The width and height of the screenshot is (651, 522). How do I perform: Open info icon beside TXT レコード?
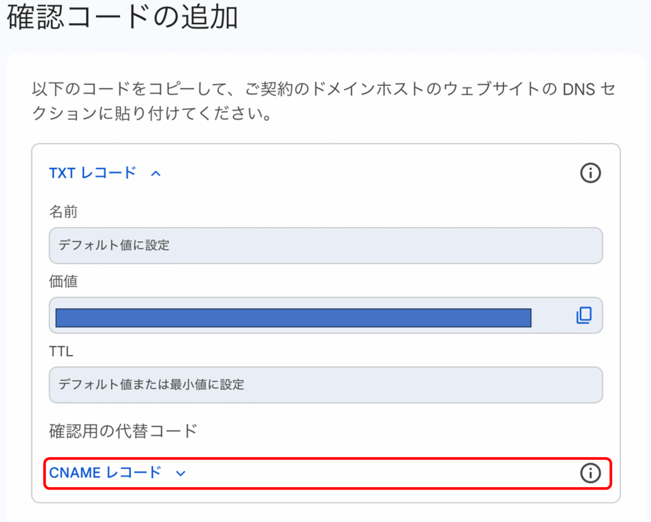(x=590, y=173)
